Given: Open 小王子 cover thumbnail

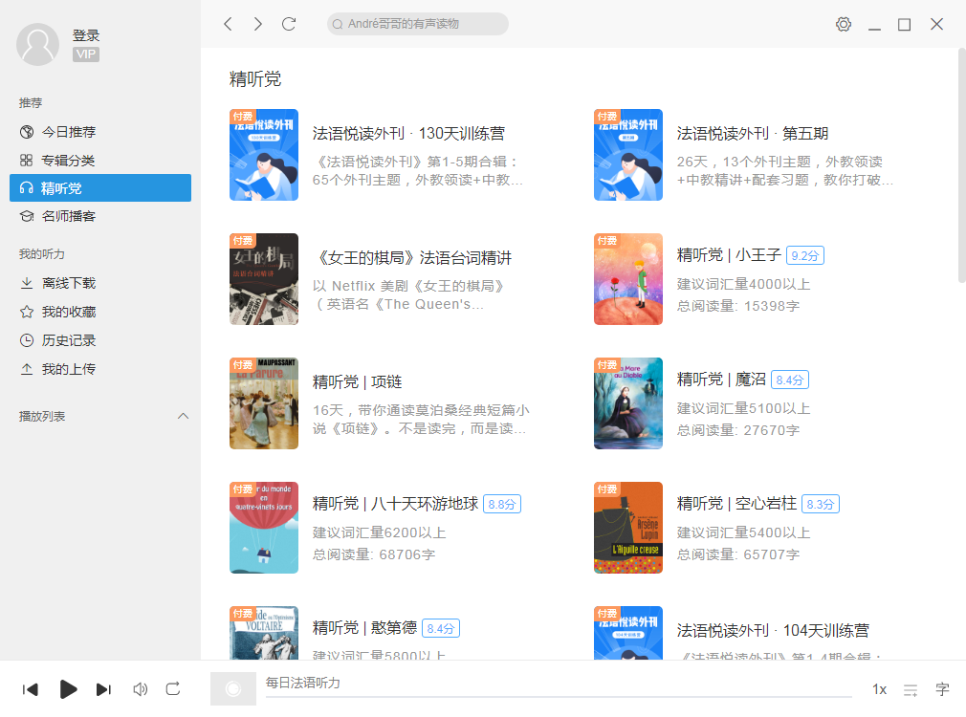Looking at the screenshot, I should click(x=628, y=279).
